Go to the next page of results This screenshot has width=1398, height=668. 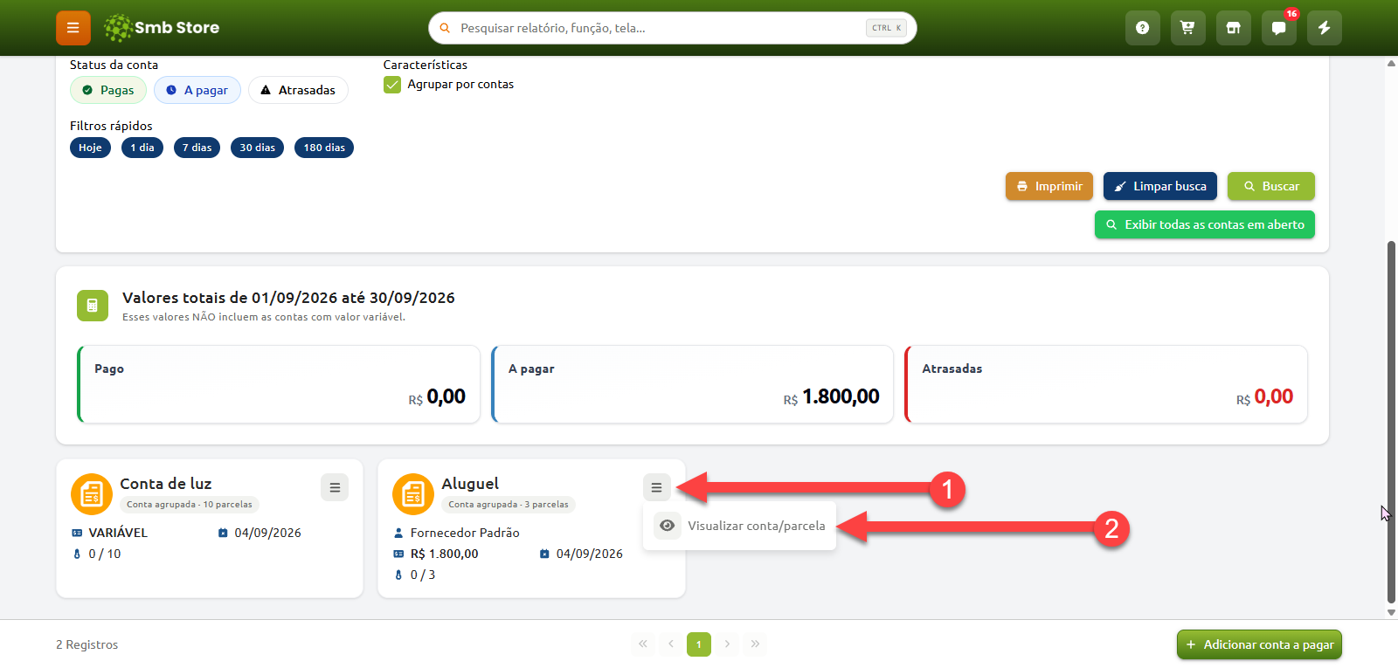click(727, 644)
